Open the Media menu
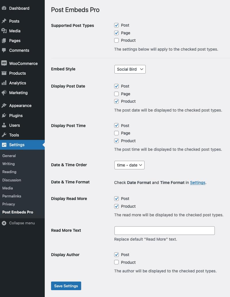The height and width of the screenshot is (297, 230). pyautogui.click(x=22, y=31)
